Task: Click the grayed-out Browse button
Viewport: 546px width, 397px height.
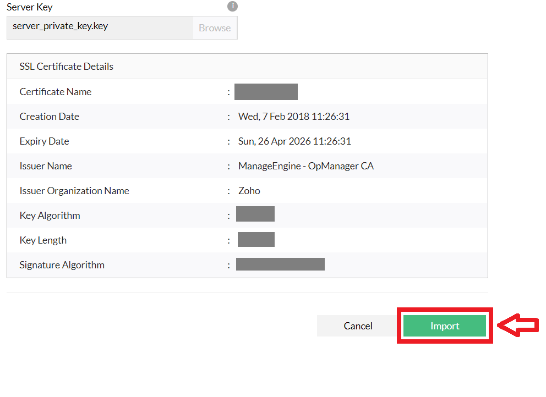Action: pos(214,27)
